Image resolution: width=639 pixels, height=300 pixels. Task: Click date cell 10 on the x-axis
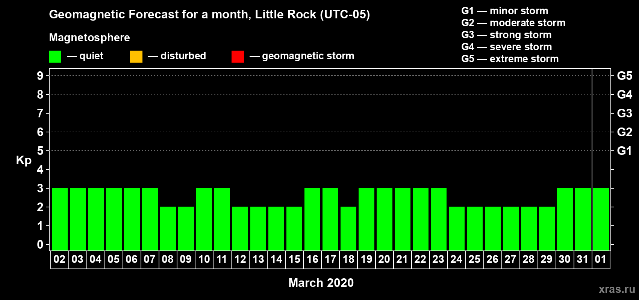point(204,259)
